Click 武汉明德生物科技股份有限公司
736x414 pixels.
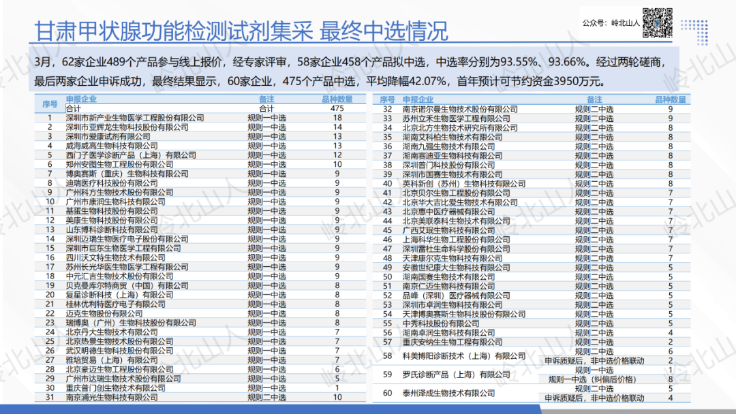point(119,351)
